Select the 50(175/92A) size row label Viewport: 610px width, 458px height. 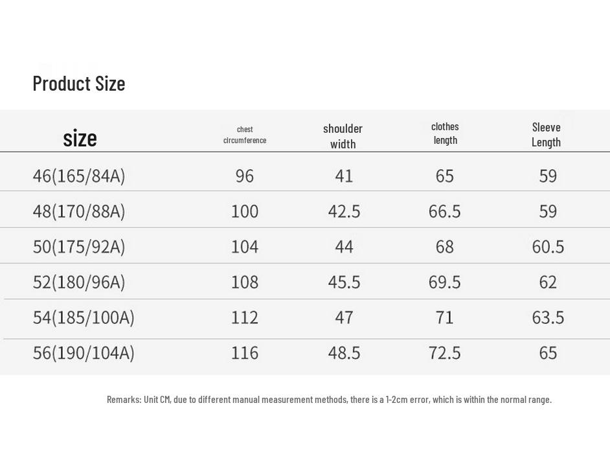point(79,247)
